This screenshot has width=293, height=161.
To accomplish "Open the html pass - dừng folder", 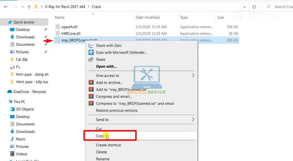I will (x=32, y=74).
